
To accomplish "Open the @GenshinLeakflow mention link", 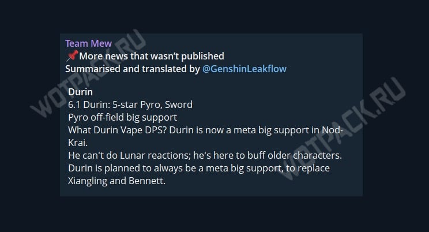I will (x=244, y=69).
